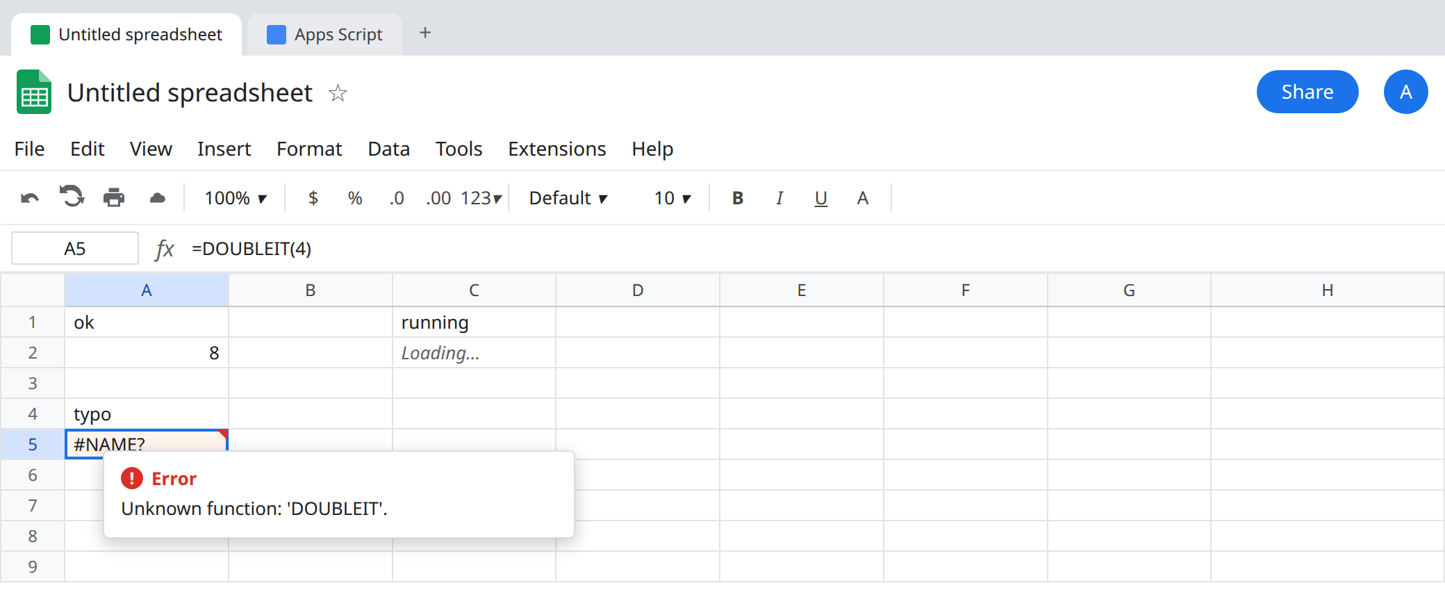Viewport: 1445px width, 606px height.
Task: Open a new tab with plus icon
Action: coord(425,33)
